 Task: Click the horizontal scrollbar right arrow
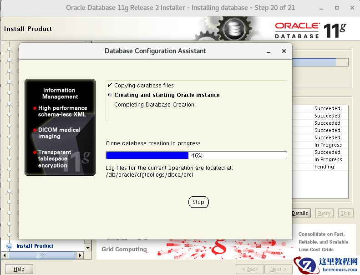(x=80, y=255)
